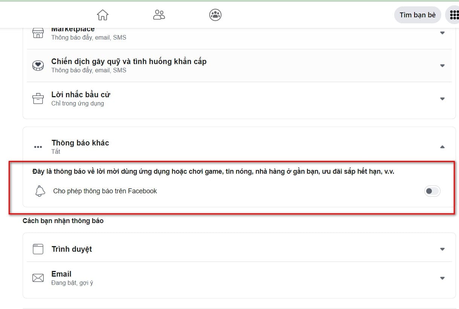
Task: Click the envelope icon for Email
Action: click(38, 278)
